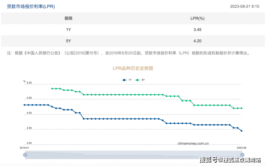266x166 pixels.
Task: Click the 3.45 value for 1Y
Action: 197,29
